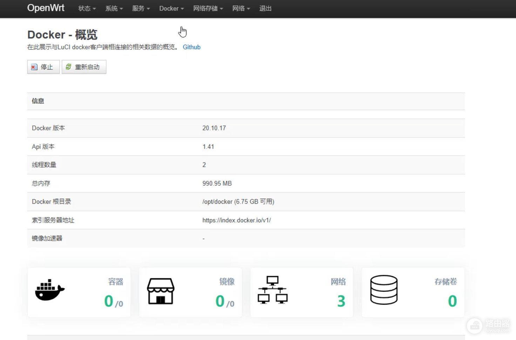Screen dimensions: 516x340
Task: Click the 网络 count 3
Action: [341, 301]
